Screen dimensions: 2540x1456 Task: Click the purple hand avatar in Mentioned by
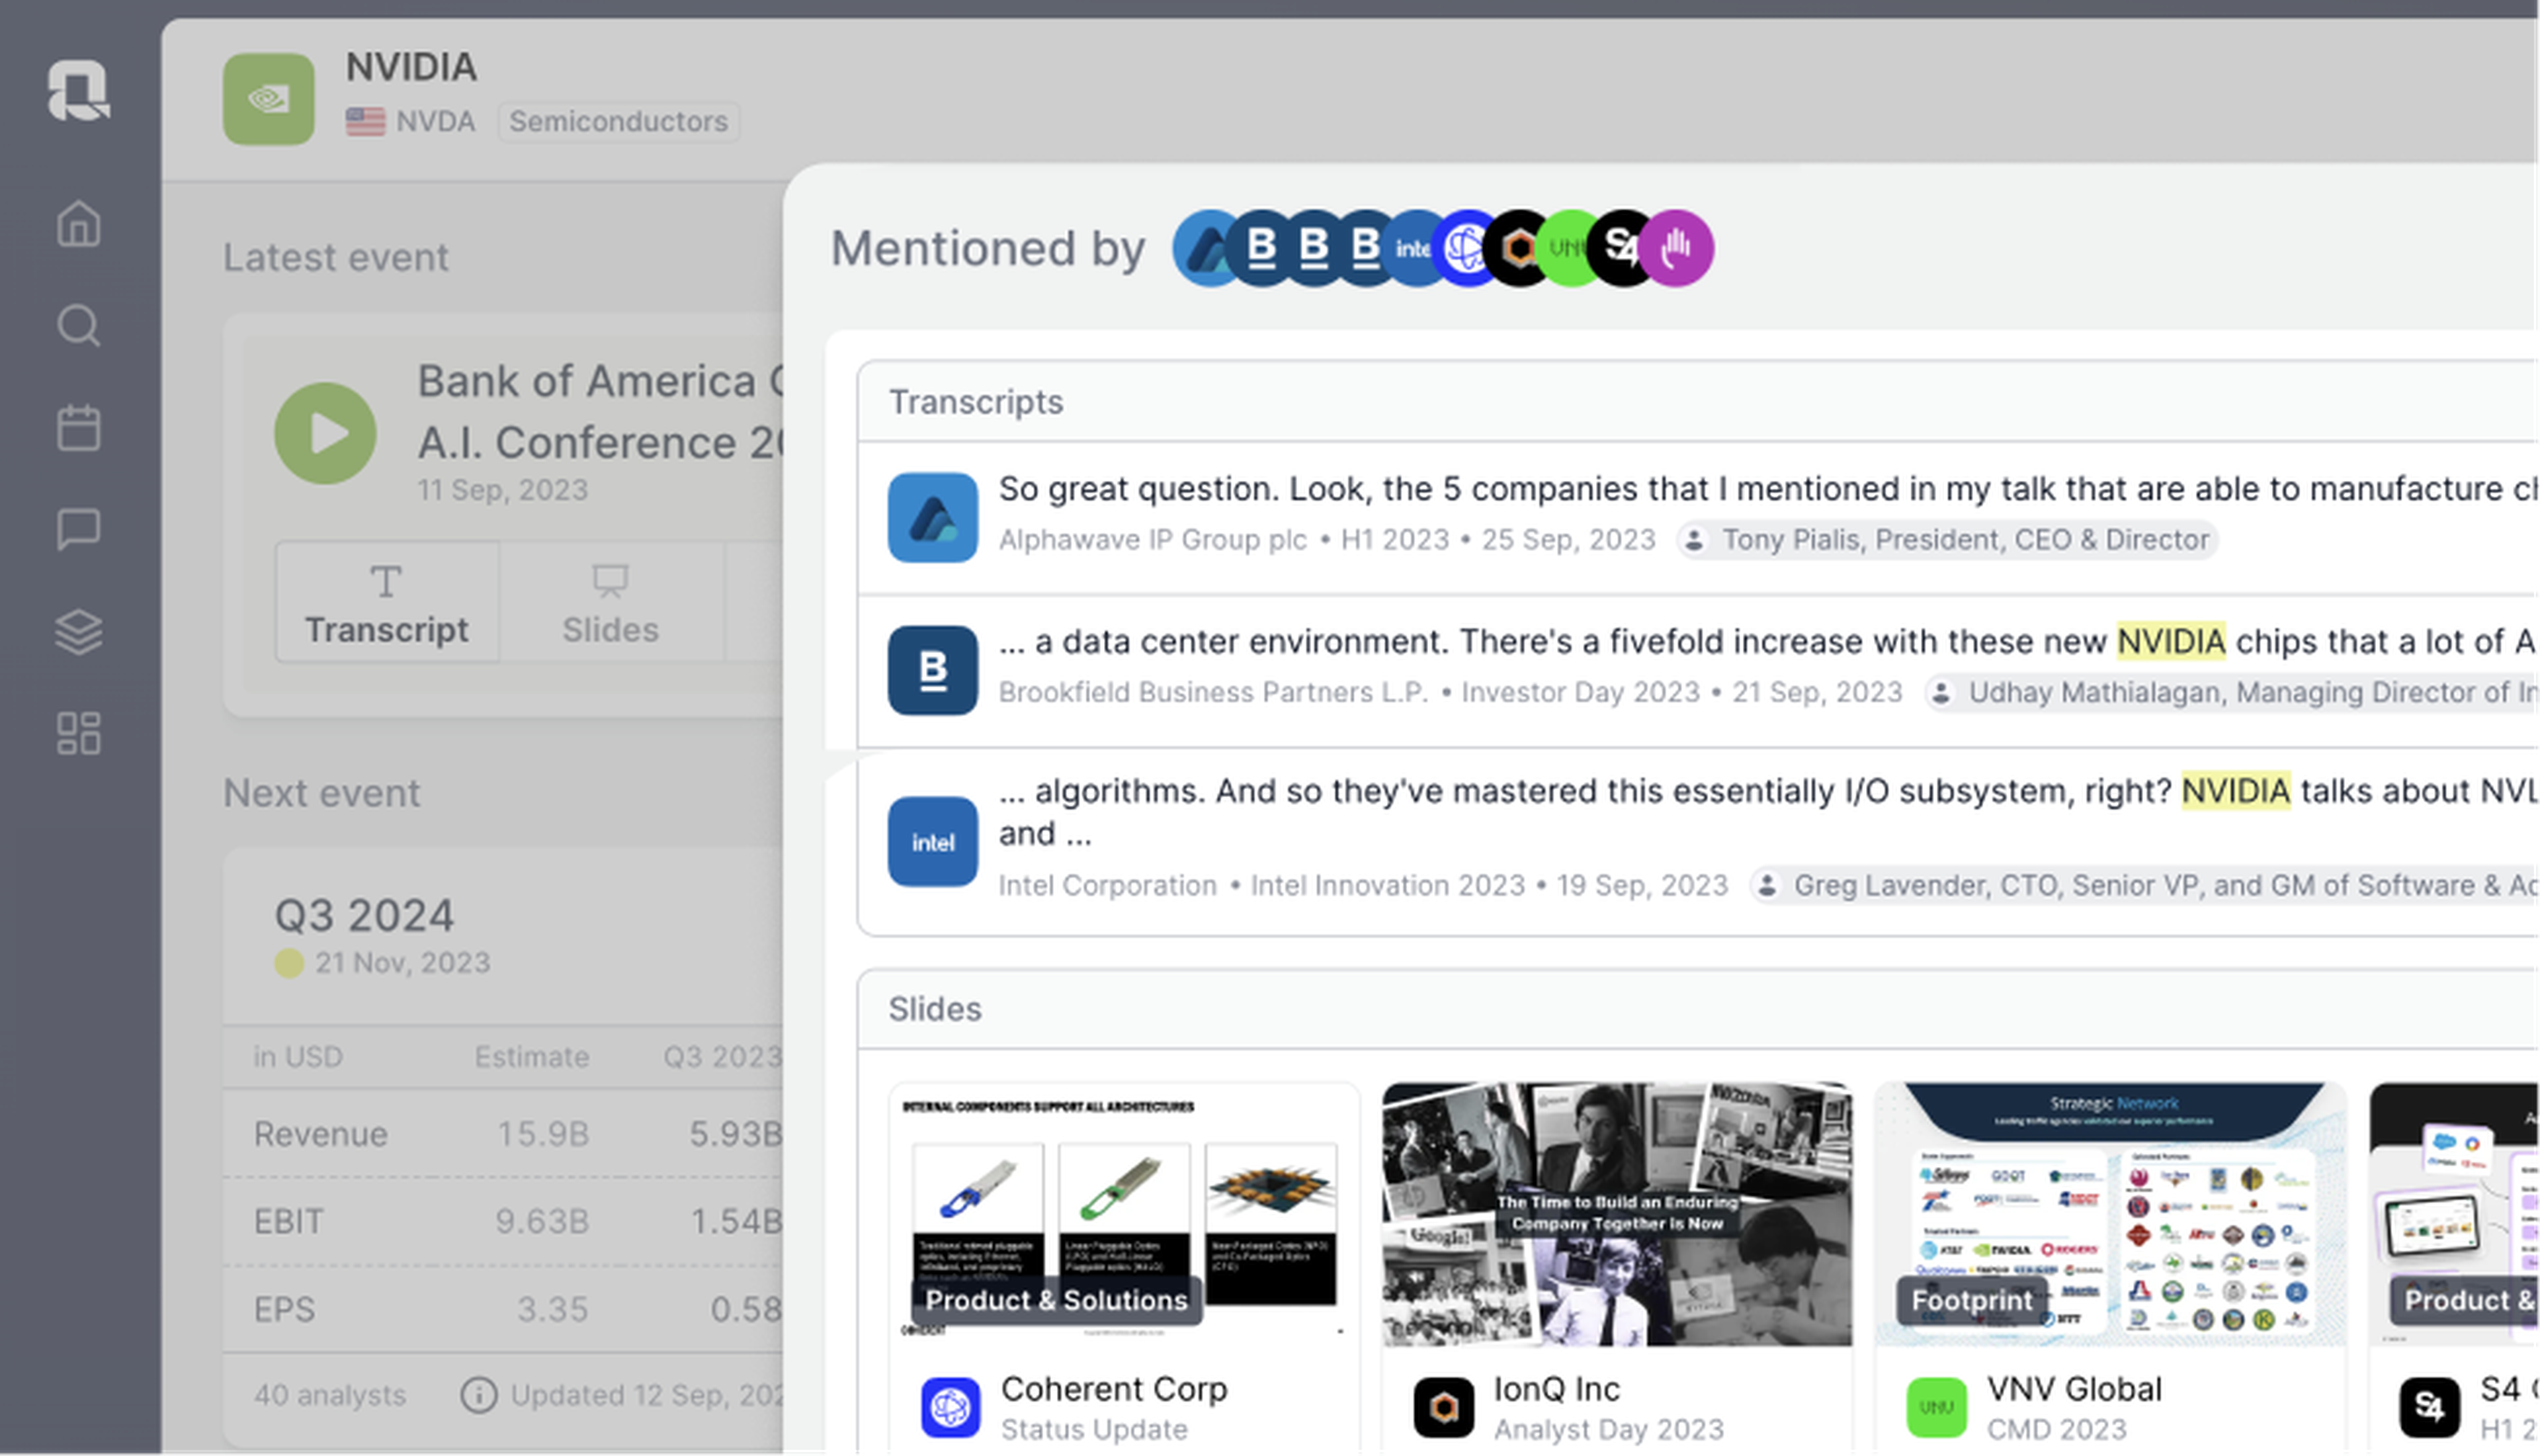[1676, 248]
